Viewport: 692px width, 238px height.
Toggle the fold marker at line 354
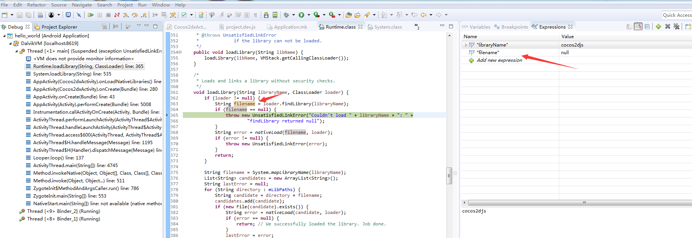pos(180,52)
